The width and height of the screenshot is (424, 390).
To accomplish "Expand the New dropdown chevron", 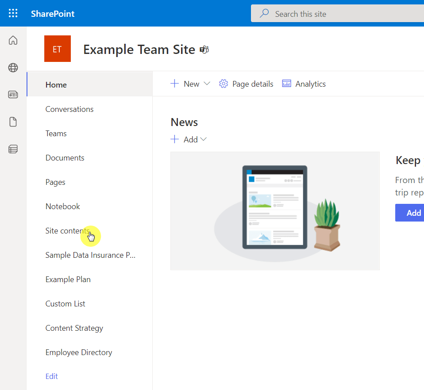I will pyautogui.click(x=207, y=84).
